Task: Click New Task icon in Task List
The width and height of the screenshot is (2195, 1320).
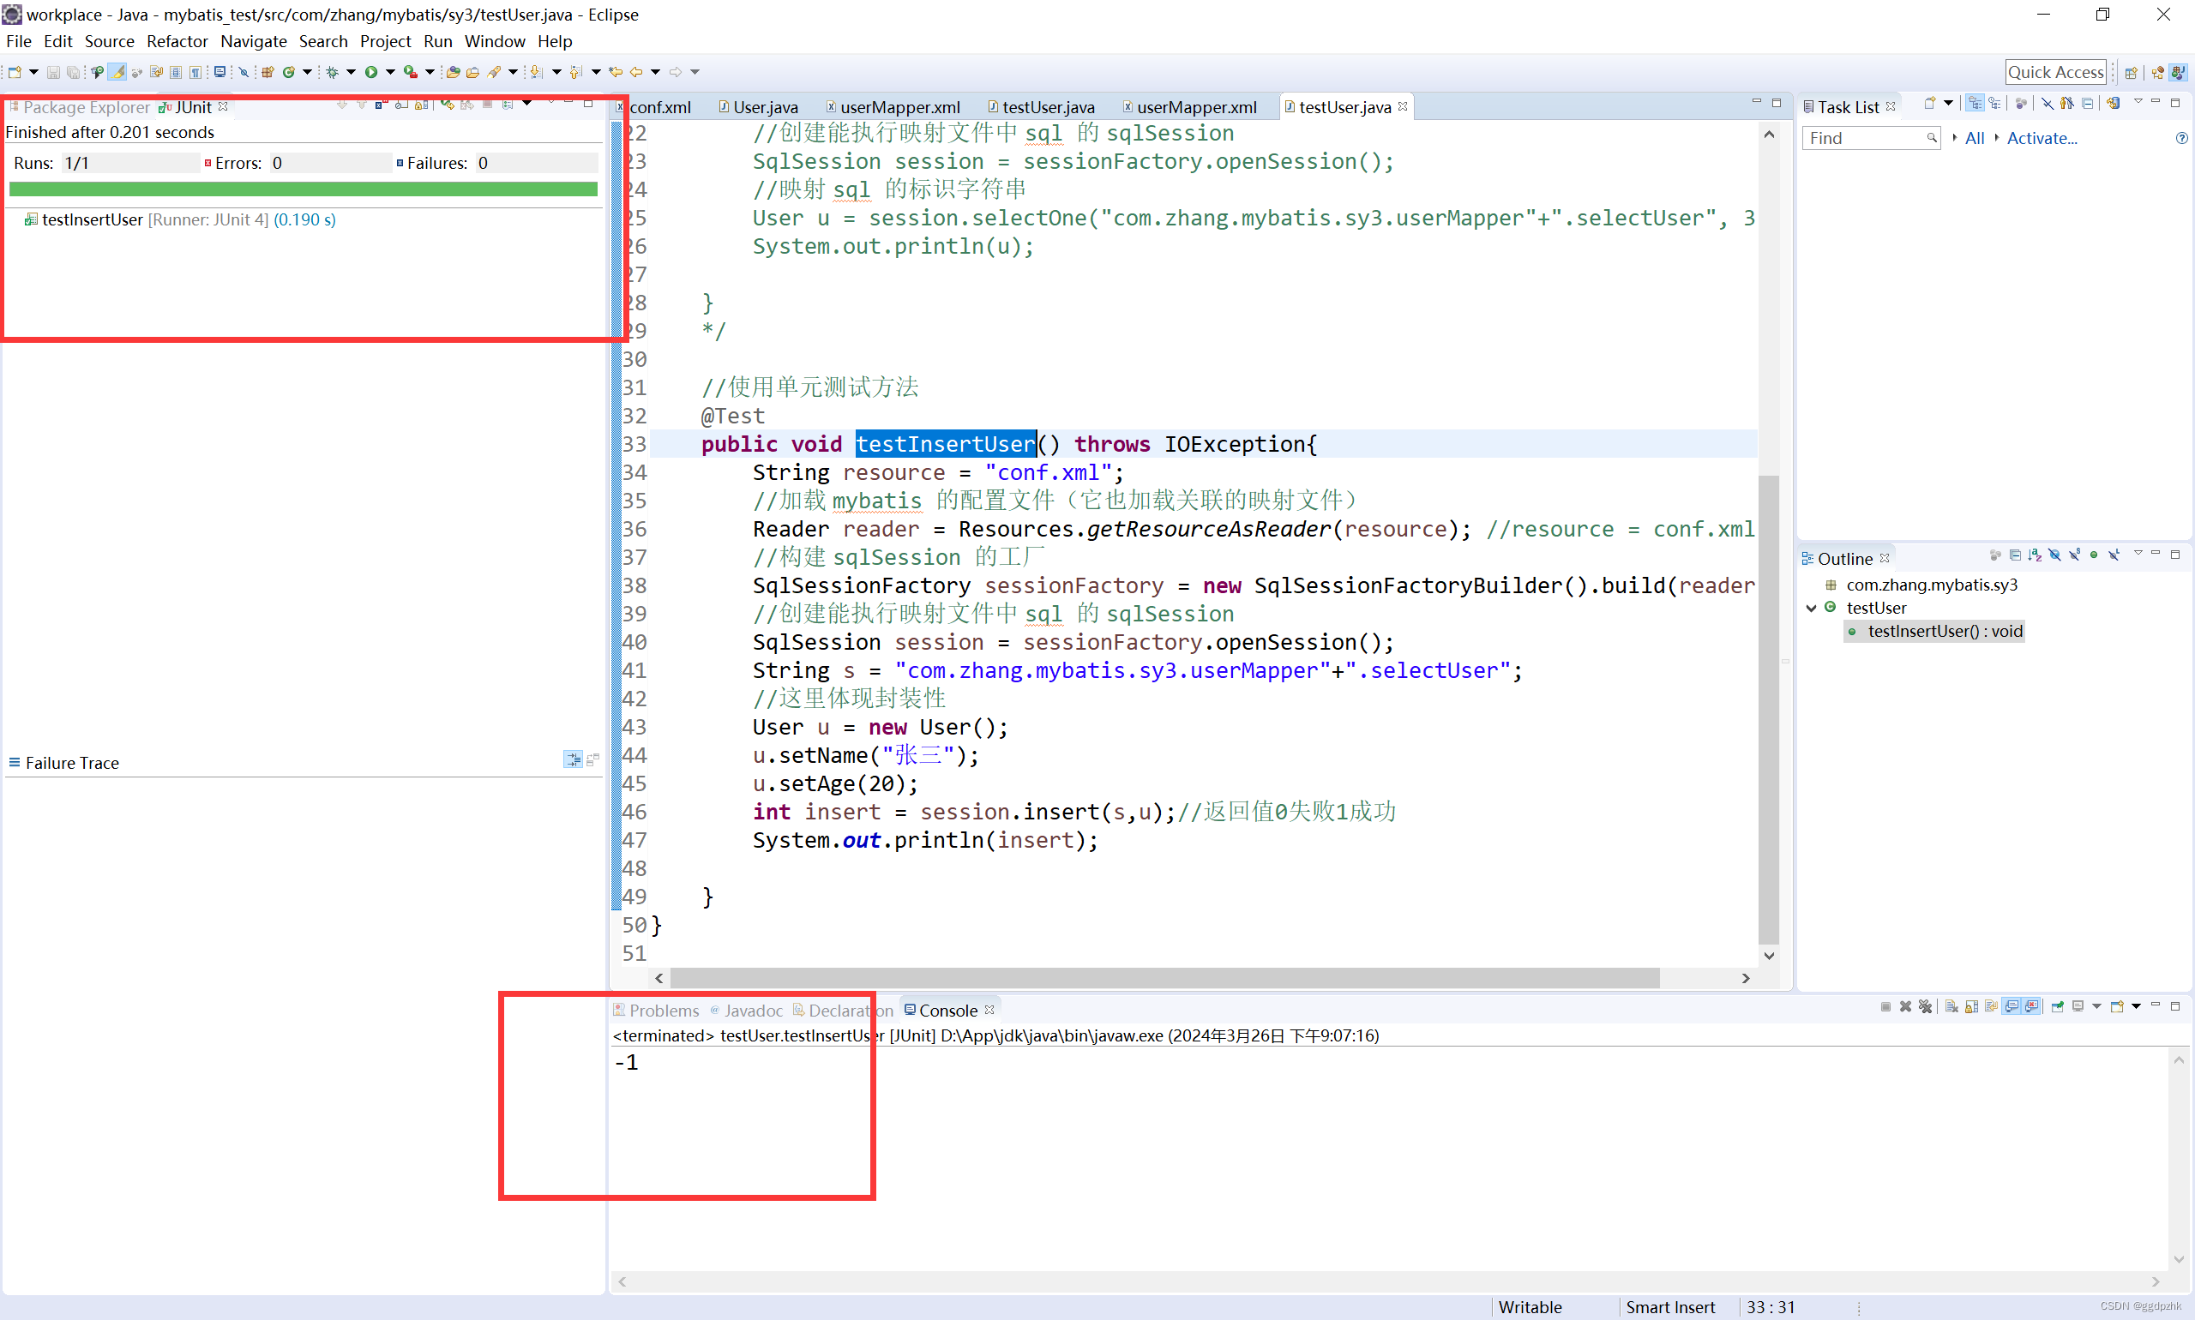Action: coord(1929,104)
